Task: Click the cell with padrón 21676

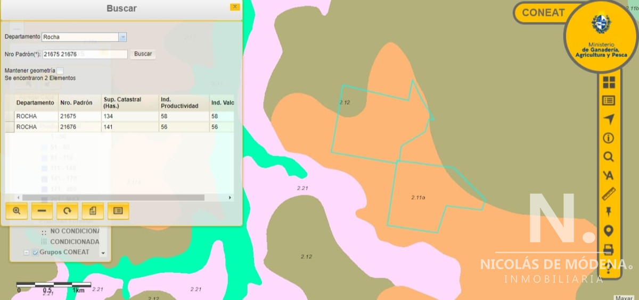Action: [x=79, y=127]
